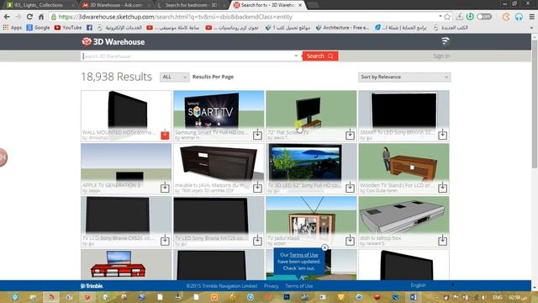Download the 72" Flat Screen TV model
This screenshot has width=538, height=303.
350,135
